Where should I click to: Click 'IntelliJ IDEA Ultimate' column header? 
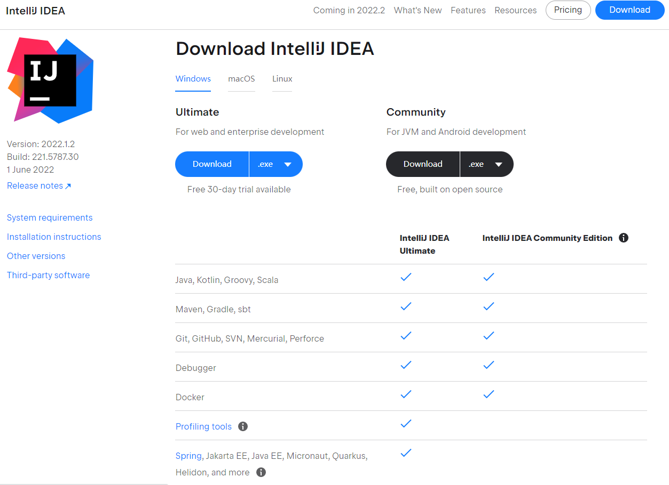pyautogui.click(x=424, y=244)
